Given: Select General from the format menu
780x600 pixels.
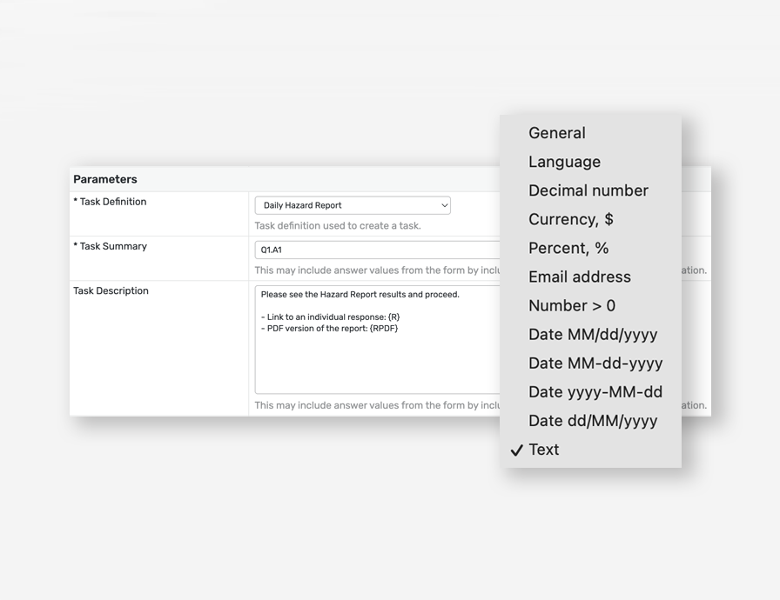Looking at the screenshot, I should pos(557,133).
